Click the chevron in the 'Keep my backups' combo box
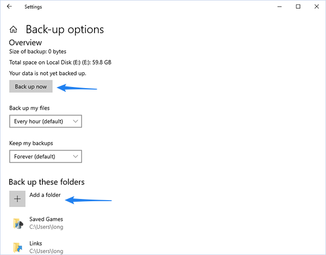This screenshot has width=326, height=255. click(x=76, y=157)
